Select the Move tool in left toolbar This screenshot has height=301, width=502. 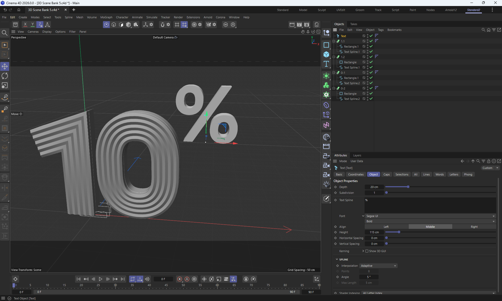click(x=5, y=66)
